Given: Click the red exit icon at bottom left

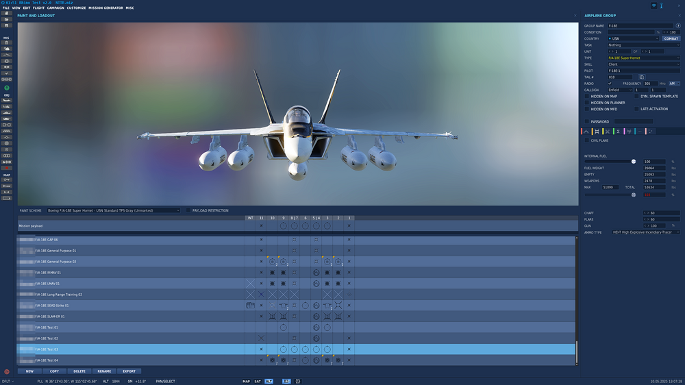Looking at the screenshot, I should 7,372.
